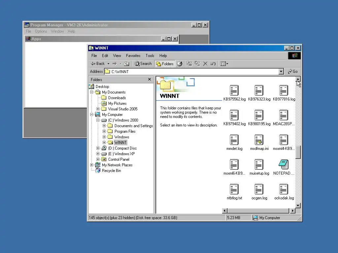Select the muisetup.log file icon
The width and height of the screenshot is (338, 253).
259,164
